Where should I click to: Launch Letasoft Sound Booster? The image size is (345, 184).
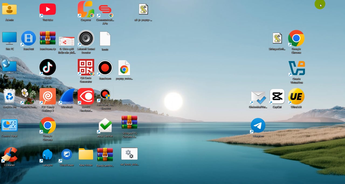click(x=86, y=38)
